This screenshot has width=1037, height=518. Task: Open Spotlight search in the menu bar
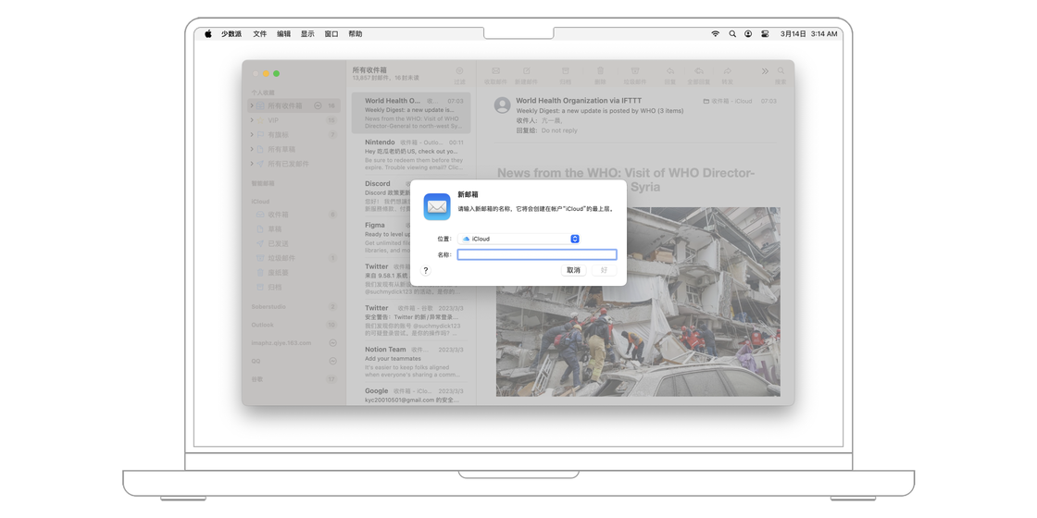pos(732,34)
